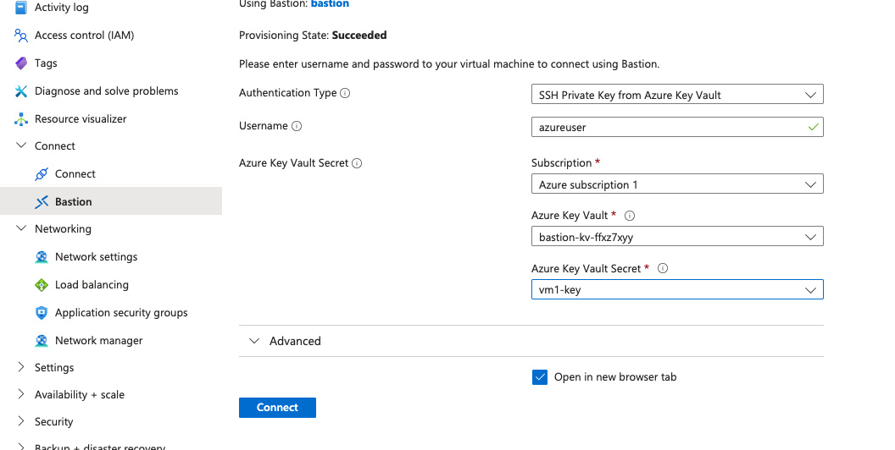Open Network manager menu item

tap(98, 341)
